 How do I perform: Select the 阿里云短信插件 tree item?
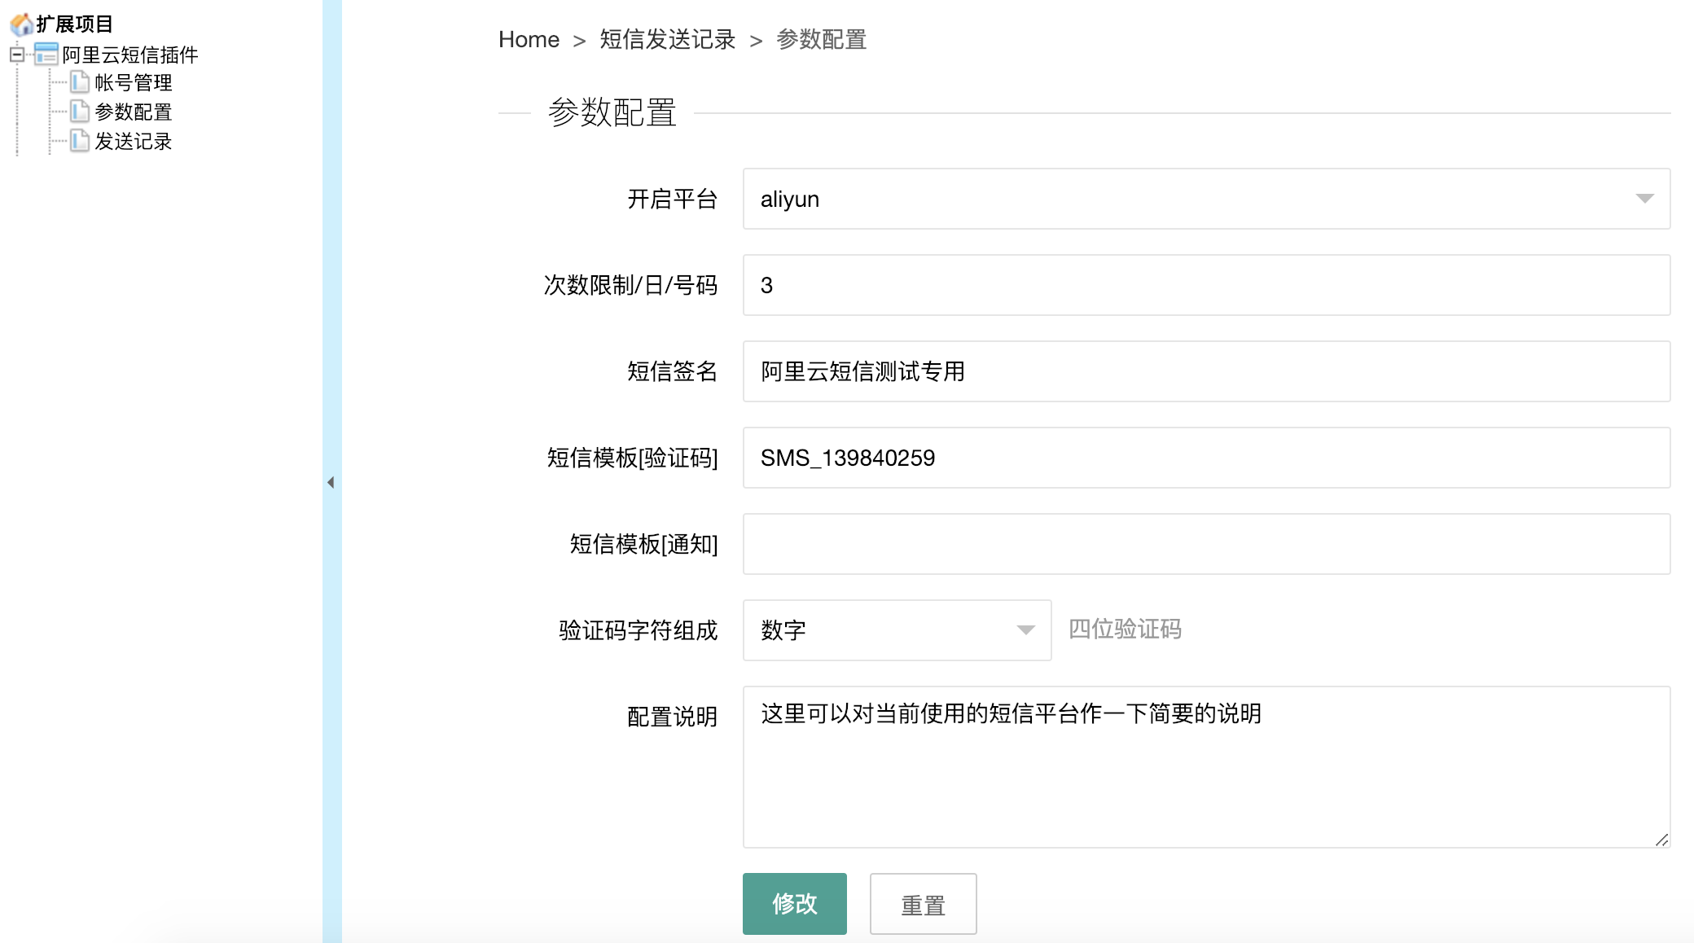pos(130,55)
